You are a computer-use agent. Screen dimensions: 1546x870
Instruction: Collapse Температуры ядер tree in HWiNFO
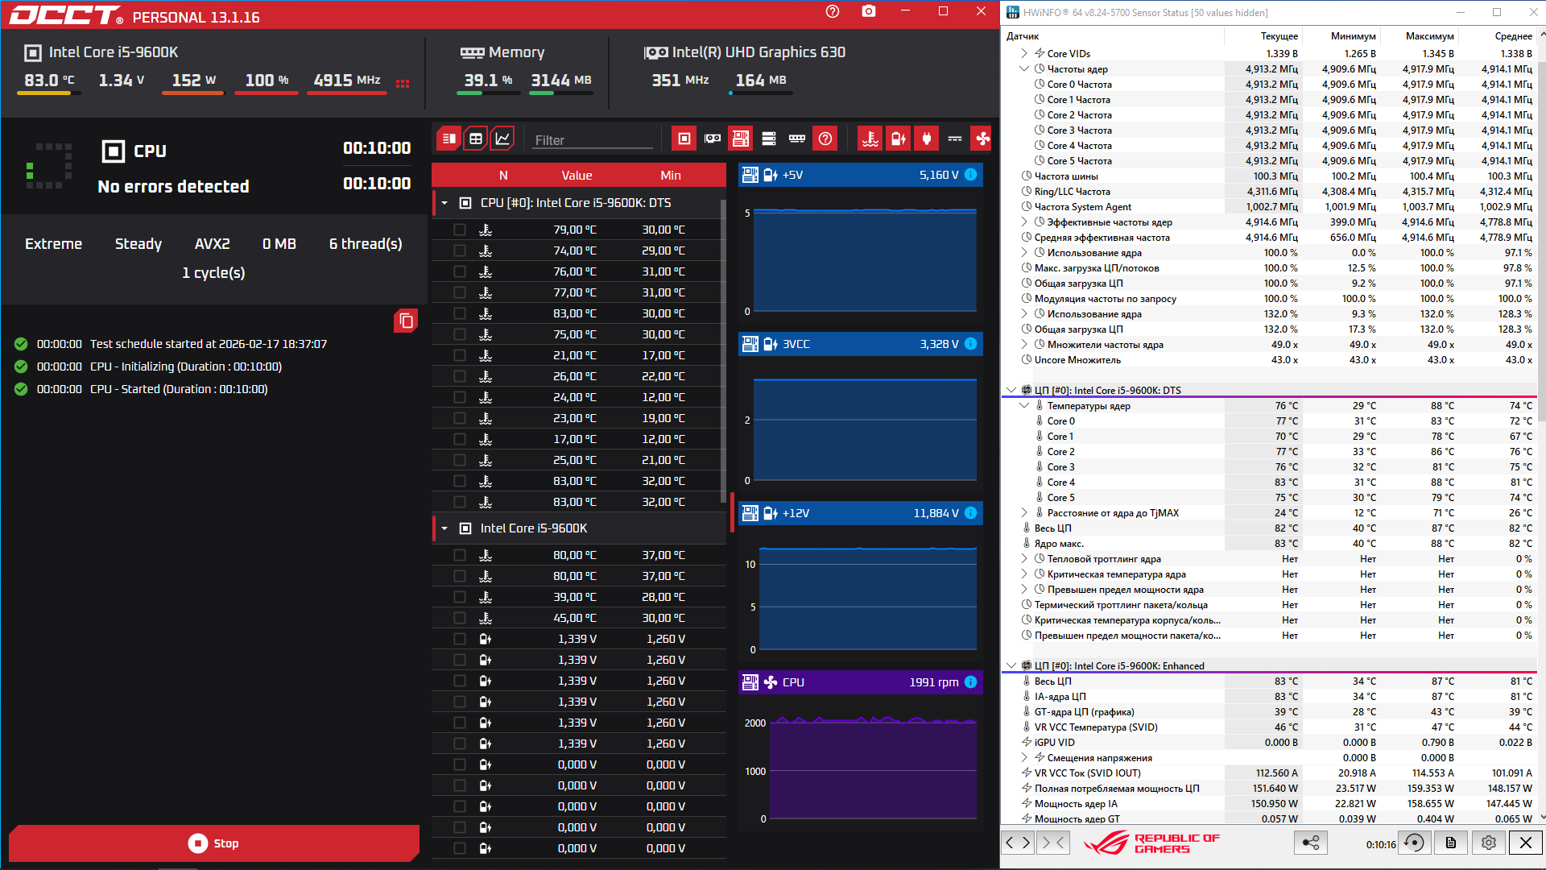(1024, 406)
